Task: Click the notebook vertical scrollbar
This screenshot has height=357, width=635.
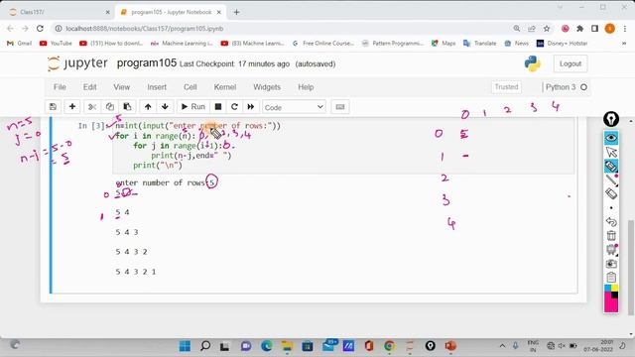Action: pos(631,267)
